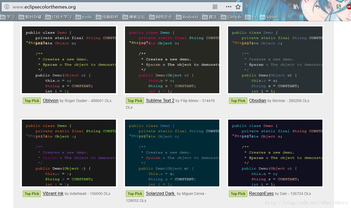
Task: Open the 电脑软件 bookmarks folder
Action: click(107, 17)
